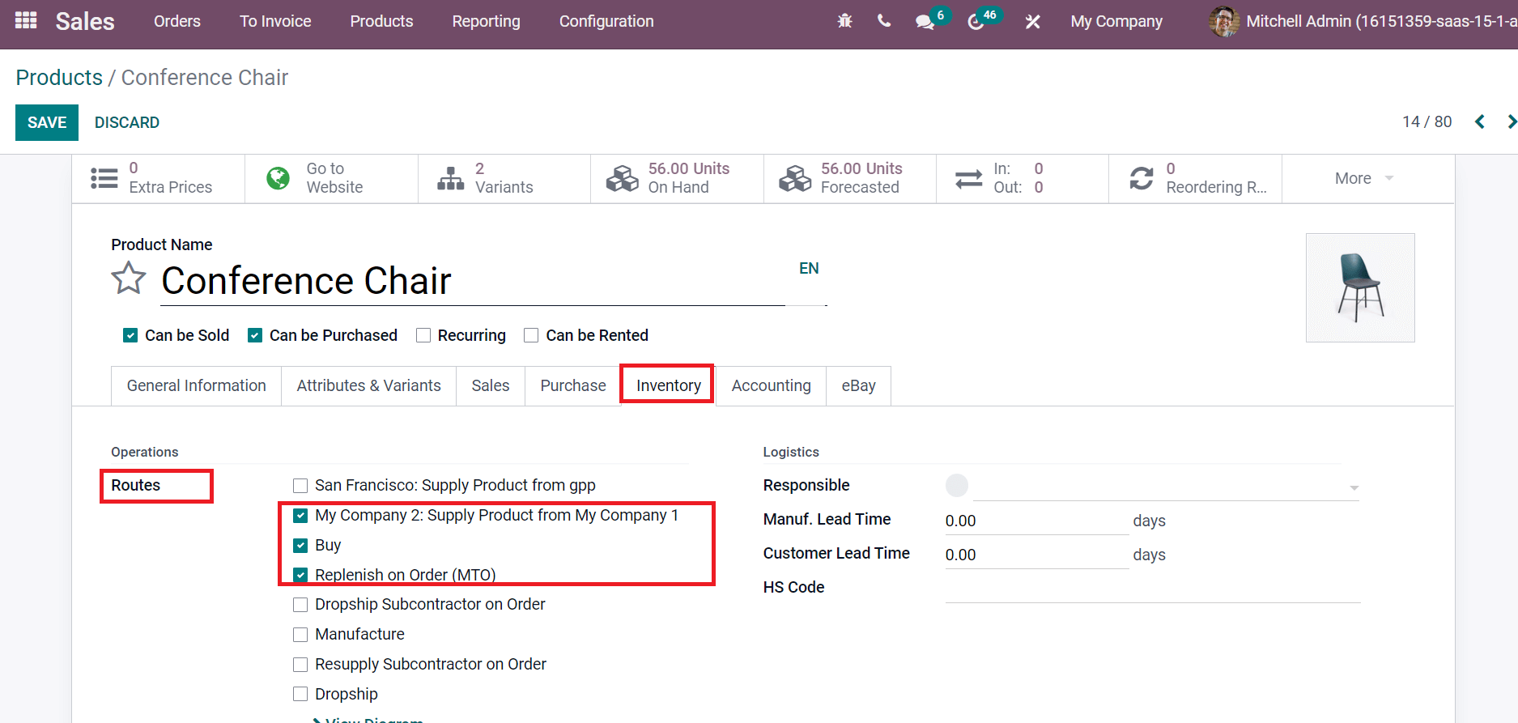Click the Go to Website globe icon
This screenshot has height=723, width=1518.
click(x=278, y=178)
